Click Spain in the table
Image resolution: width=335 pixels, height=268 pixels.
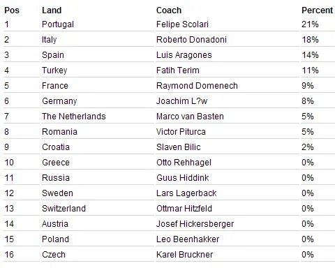pyautogui.click(x=53, y=55)
